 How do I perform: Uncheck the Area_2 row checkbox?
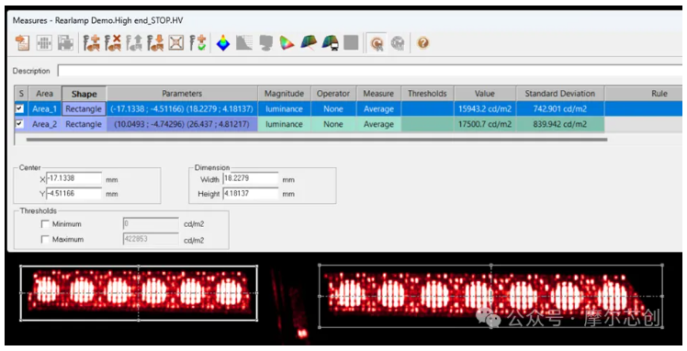19,124
